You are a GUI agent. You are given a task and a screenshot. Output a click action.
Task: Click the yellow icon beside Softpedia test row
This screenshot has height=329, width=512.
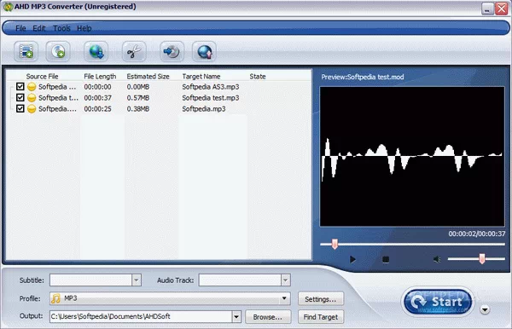(x=32, y=98)
